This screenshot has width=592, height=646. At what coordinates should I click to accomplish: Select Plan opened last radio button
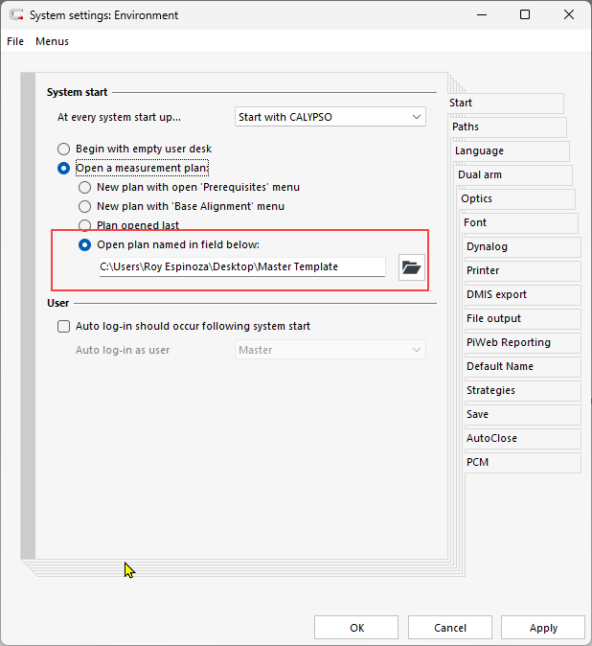tap(85, 225)
